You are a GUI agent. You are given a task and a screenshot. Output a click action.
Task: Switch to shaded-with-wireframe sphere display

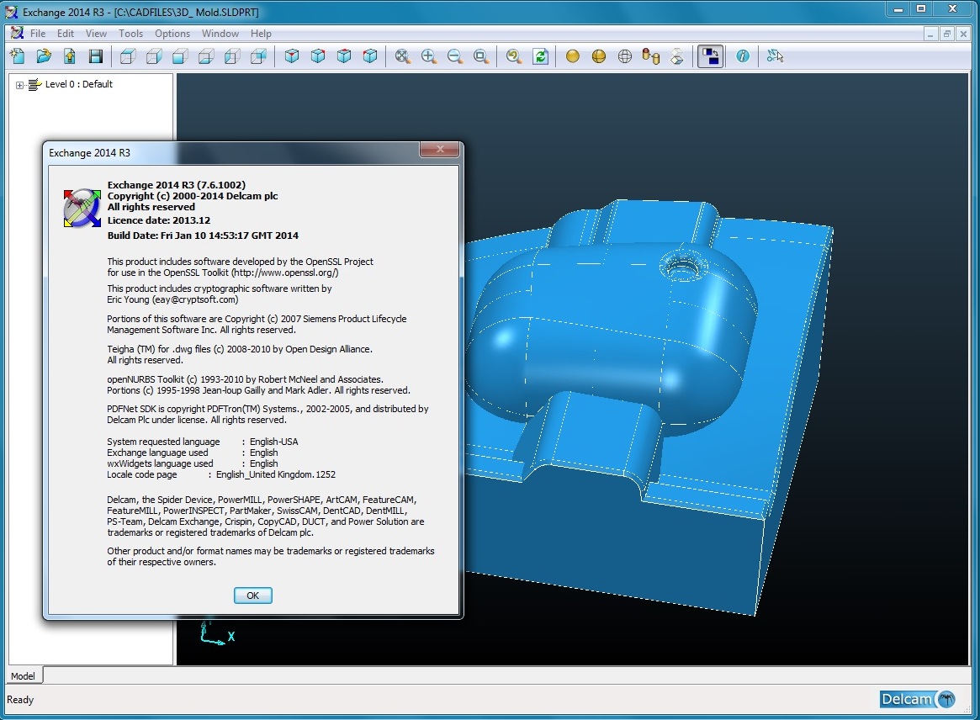[599, 56]
